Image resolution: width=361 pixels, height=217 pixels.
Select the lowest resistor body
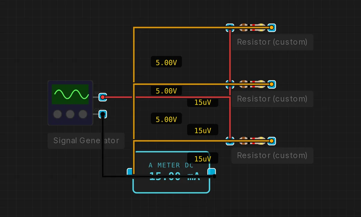click(252, 141)
